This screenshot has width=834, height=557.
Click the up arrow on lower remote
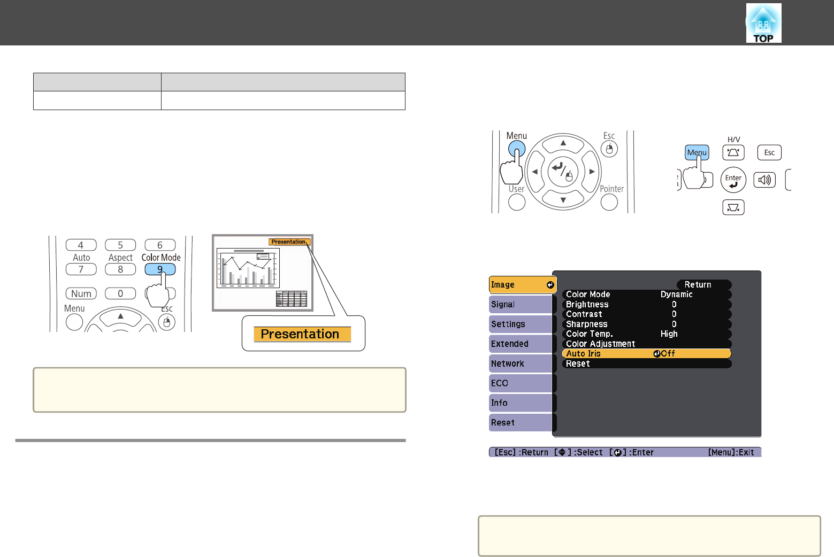click(x=121, y=316)
